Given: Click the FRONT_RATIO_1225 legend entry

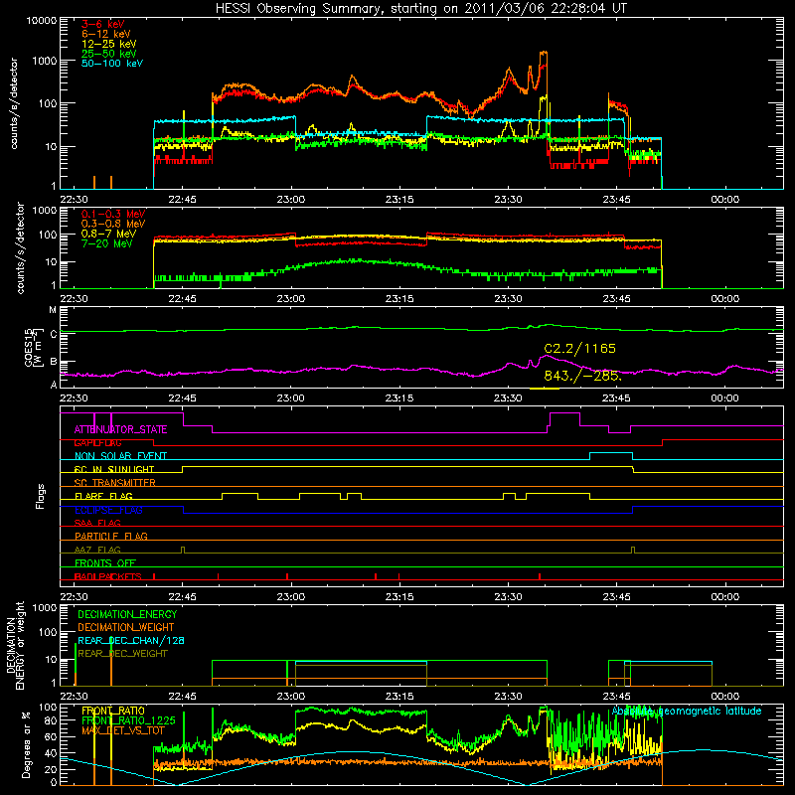Looking at the screenshot, I should [128, 720].
